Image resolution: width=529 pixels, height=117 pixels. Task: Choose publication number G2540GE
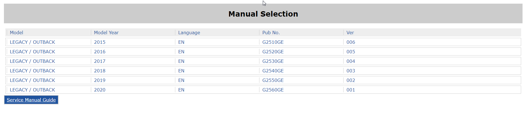tap(273, 71)
